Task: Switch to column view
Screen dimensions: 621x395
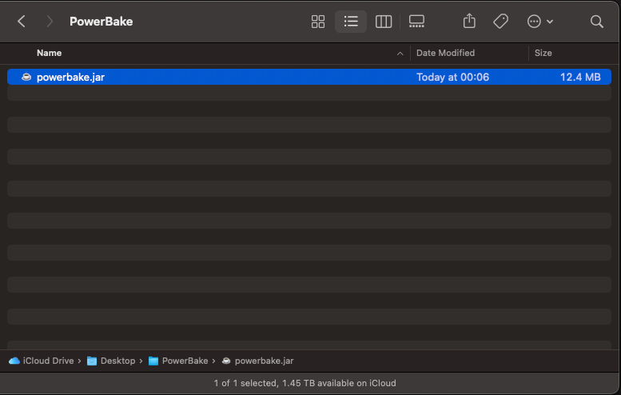Action: (x=384, y=22)
